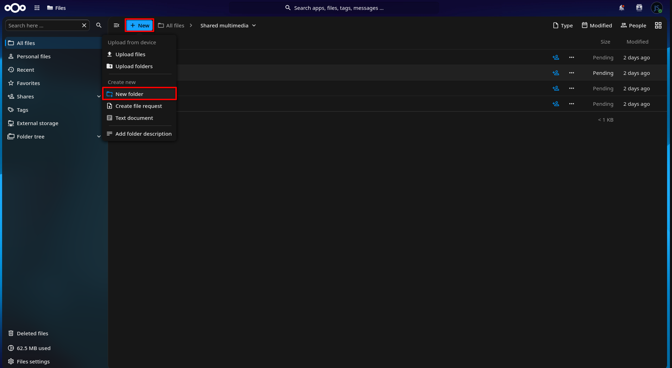Share the file modified Pending first row

[x=556, y=57]
